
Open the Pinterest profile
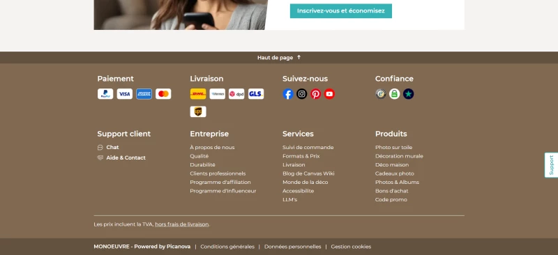(316, 94)
